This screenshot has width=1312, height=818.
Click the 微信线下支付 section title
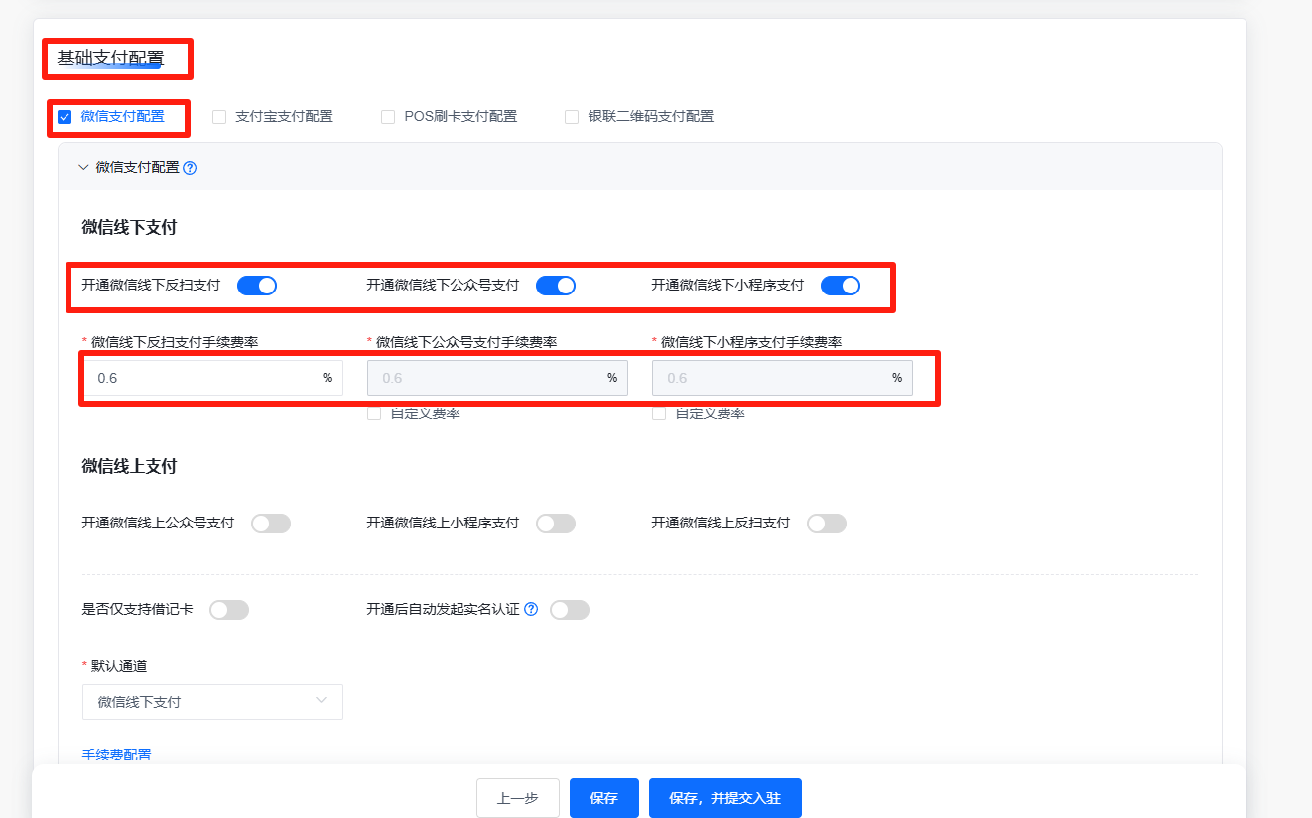tap(129, 228)
